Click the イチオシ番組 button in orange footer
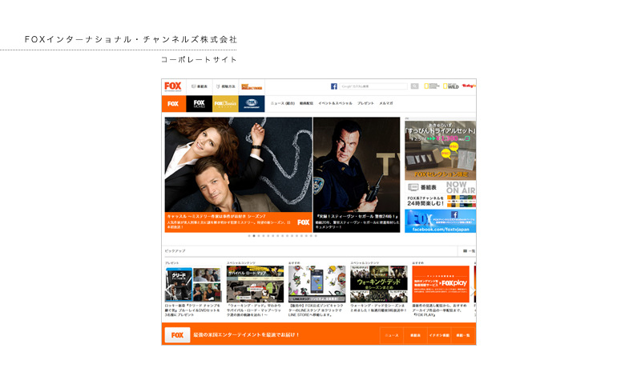 click(439, 335)
